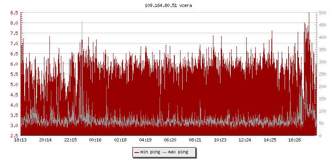The height and width of the screenshot is (164, 329).
Task: Click the 20:14 time label on x-axis
Action: [x=46, y=140]
